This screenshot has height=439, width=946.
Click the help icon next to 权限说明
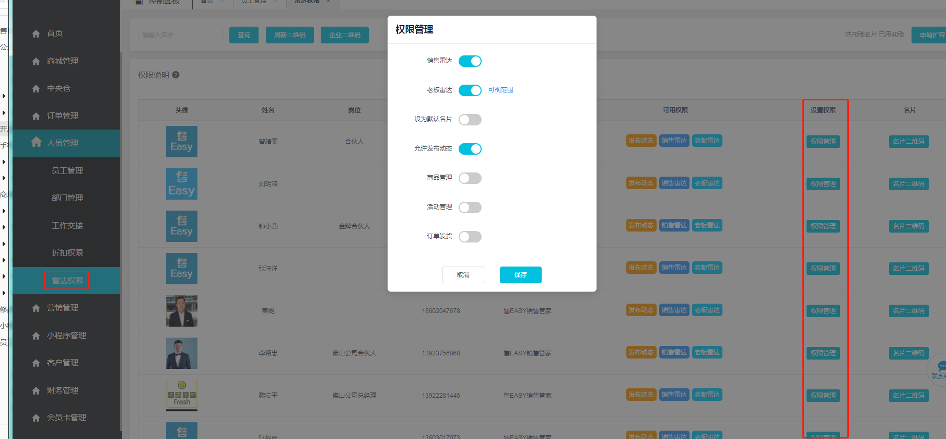coord(176,75)
